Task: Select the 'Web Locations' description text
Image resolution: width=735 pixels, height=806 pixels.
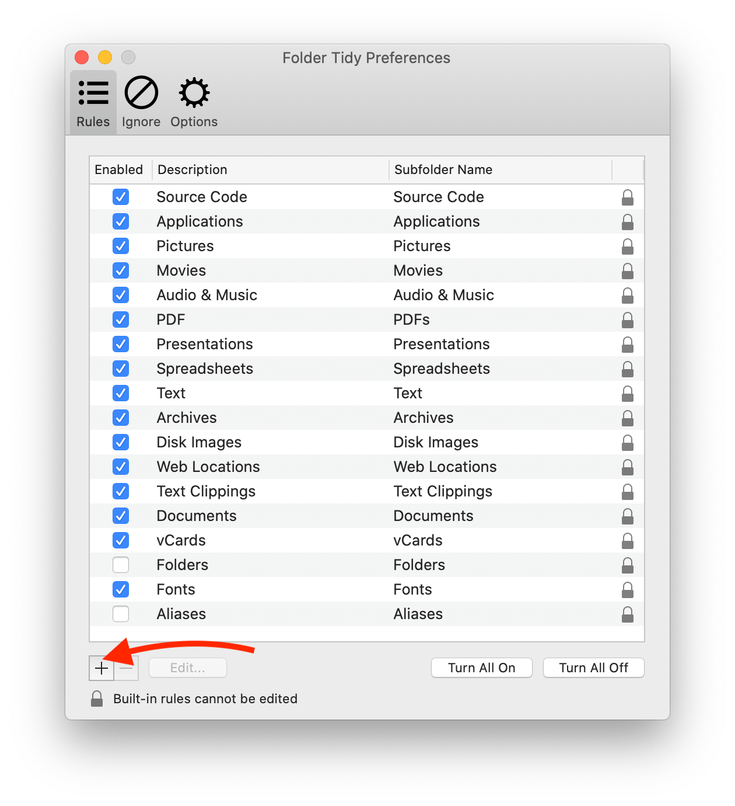Action: [208, 467]
